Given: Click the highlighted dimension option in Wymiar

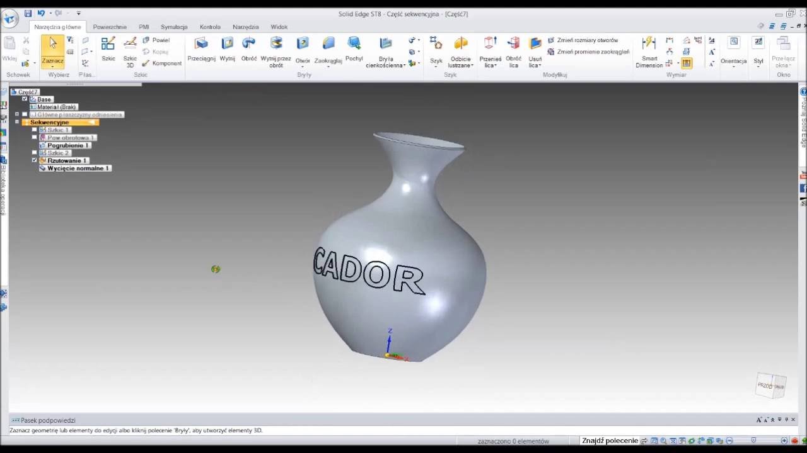Looking at the screenshot, I should tap(687, 63).
